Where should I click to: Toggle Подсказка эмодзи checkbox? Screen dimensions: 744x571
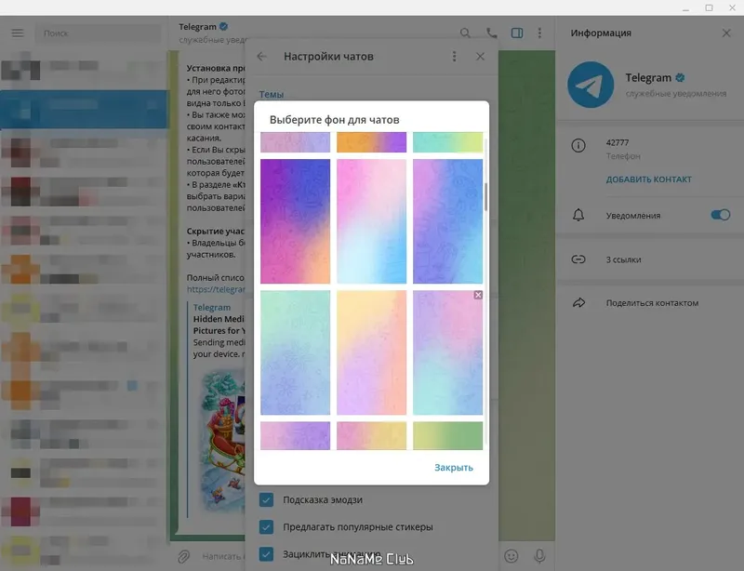(x=266, y=499)
